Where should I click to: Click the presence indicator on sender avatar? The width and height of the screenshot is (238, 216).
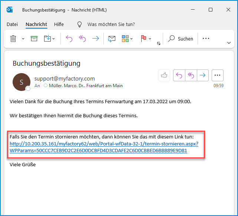coord(28,89)
